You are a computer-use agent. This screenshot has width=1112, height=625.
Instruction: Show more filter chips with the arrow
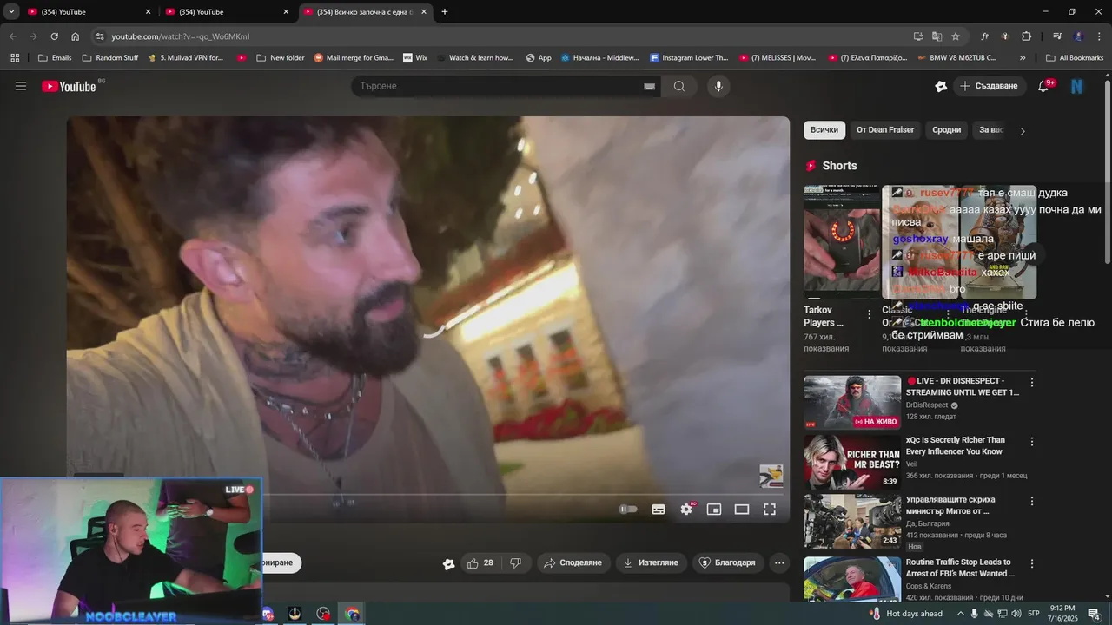[x=1023, y=131]
